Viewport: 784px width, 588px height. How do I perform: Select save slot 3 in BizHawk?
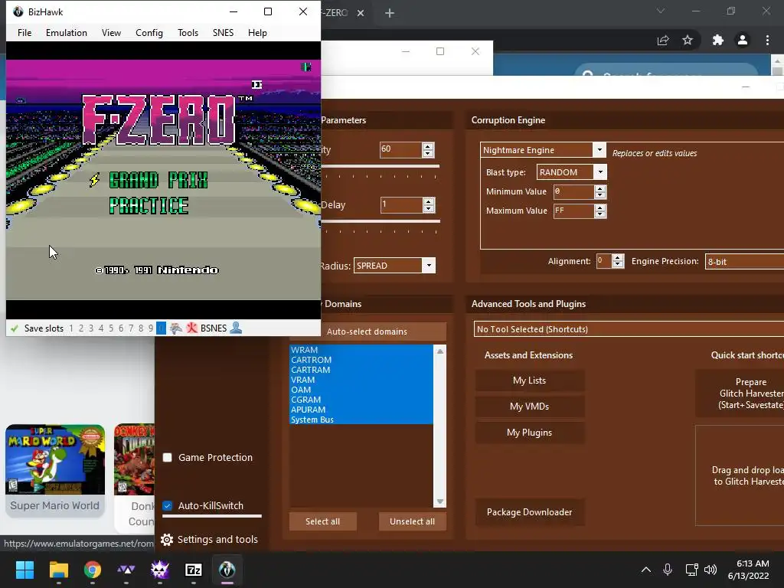point(91,328)
